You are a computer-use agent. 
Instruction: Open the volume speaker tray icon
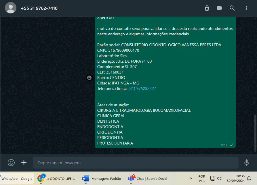pyautogui.click(x=219, y=178)
